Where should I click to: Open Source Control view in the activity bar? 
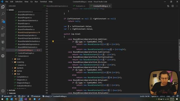click(x=3, y=21)
